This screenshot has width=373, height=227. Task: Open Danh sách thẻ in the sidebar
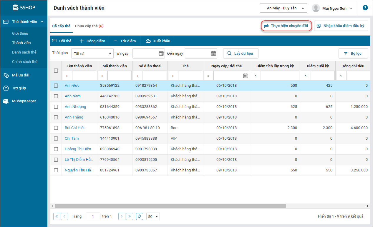click(x=24, y=52)
